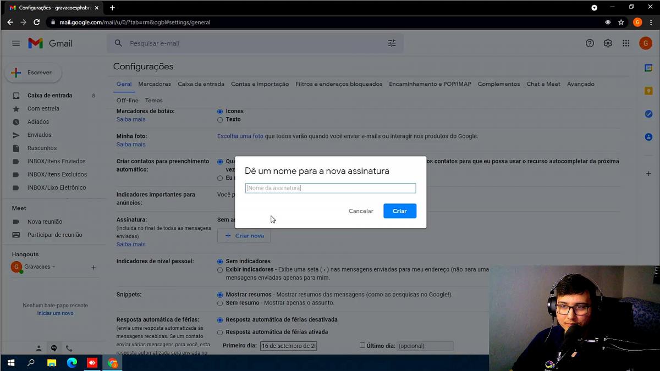Viewport: 660px width, 371px height.
Task: Open the Google account avatar in Gmail
Action: (645, 43)
